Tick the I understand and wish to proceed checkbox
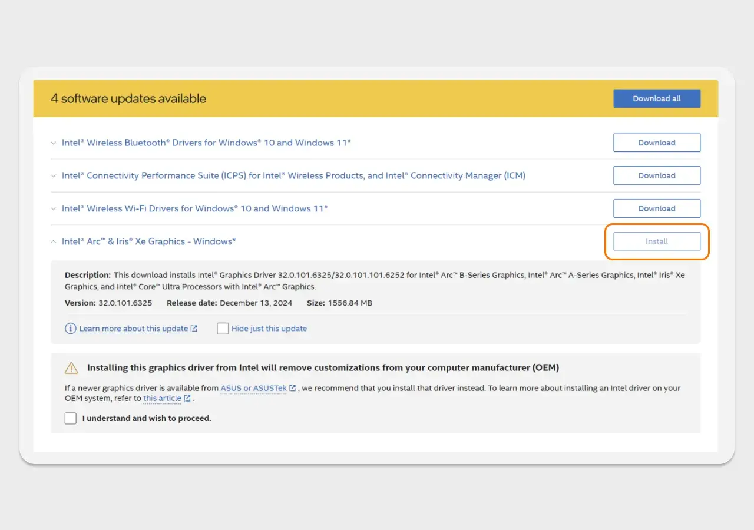Image resolution: width=754 pixels, height=530 pixels. click(x=71, y=419)
